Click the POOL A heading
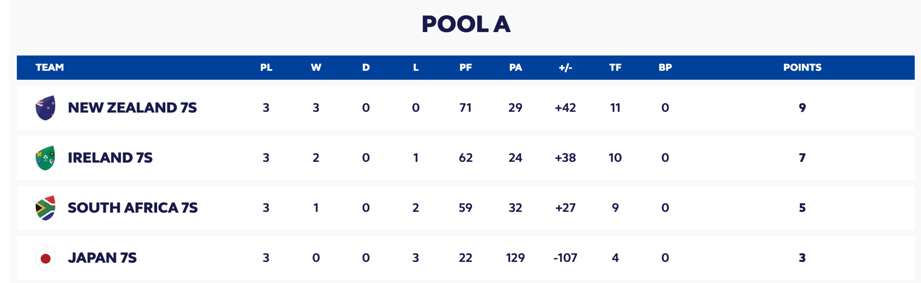This screenshot has width=921, height=283. click(466, 24)
